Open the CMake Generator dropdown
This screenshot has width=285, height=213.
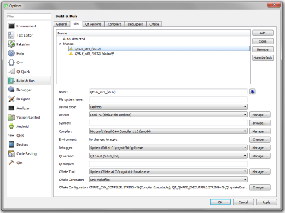click(x=168, y=180)
